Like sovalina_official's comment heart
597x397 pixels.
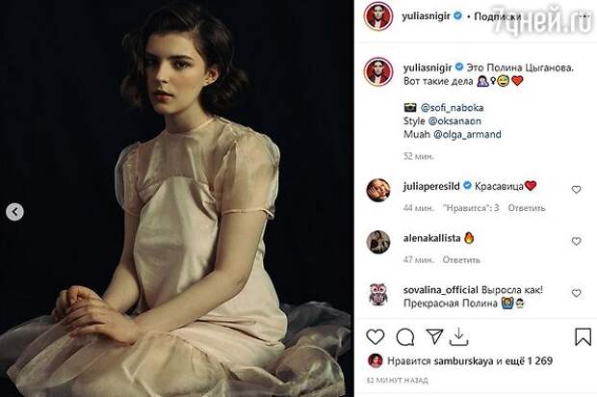point(576,293)
